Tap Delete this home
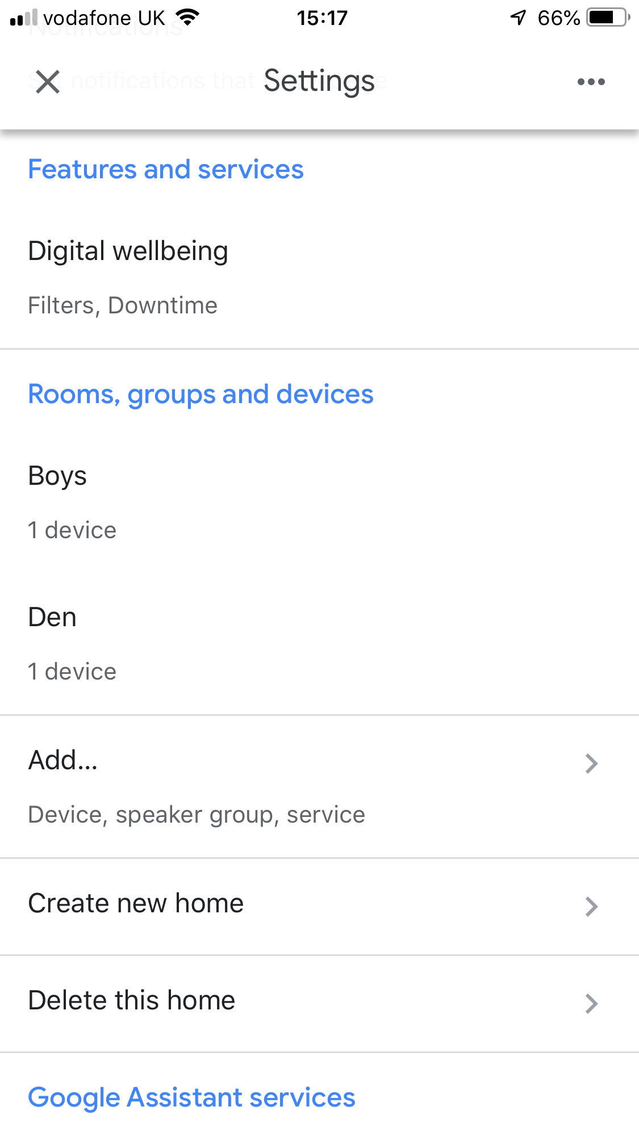This screenshot has height=1136, width=639. click(132, 1000)
